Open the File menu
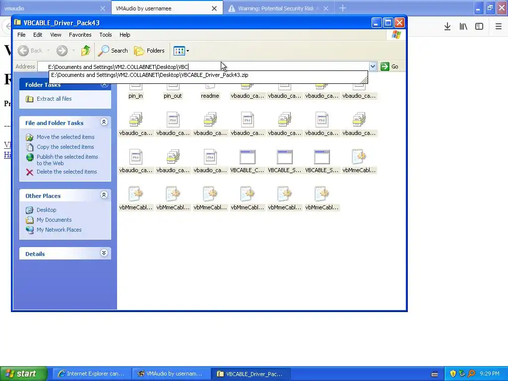The image size is (508, 381). coord(21,35)
